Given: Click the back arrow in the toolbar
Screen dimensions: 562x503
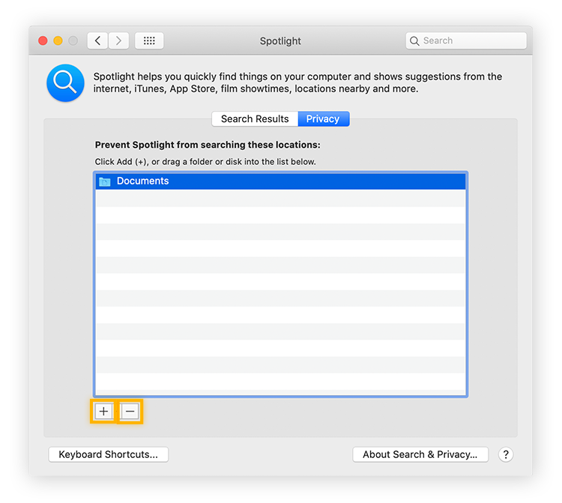Looking at the screenshot, I should click(97, 40).
